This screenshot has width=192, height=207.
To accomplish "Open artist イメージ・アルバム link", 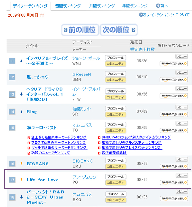I will point(86,92).
